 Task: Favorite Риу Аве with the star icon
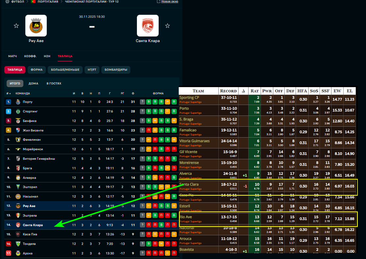tap(16, 26)
